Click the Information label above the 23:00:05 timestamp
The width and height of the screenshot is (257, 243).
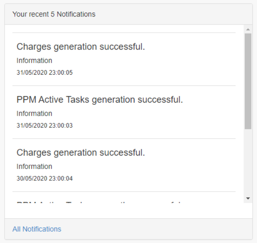point(34,61)
